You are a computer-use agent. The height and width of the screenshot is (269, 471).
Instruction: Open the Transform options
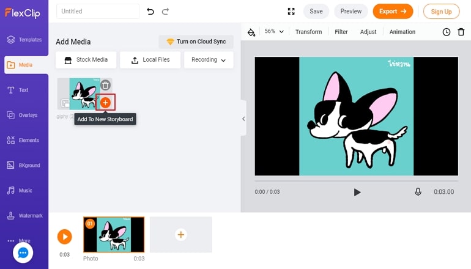[308, 32]
